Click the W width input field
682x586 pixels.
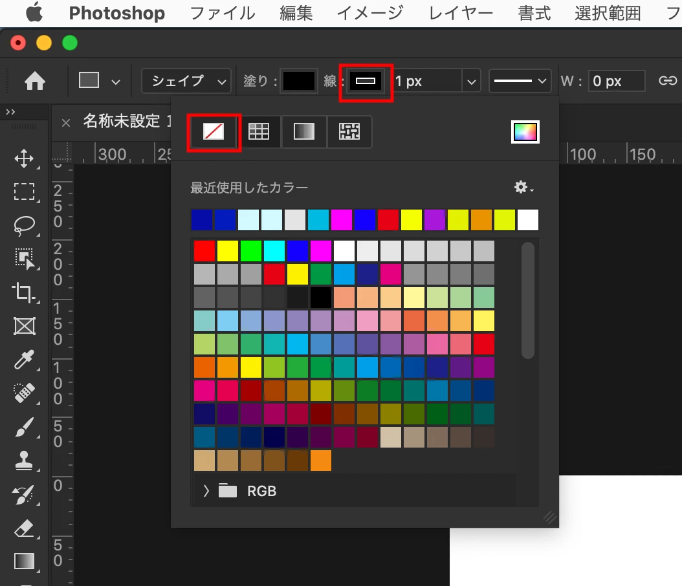[x=616, y=81]
